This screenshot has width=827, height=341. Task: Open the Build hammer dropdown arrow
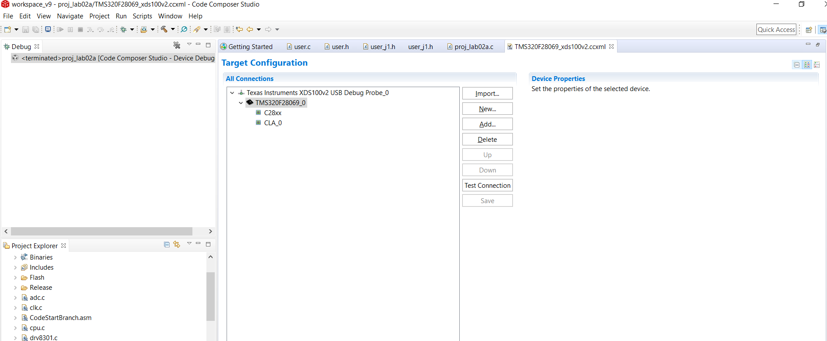pos(173,29)
